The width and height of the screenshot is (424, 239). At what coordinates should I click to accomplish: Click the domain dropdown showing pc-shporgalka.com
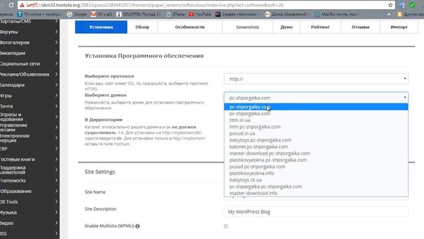316,98
